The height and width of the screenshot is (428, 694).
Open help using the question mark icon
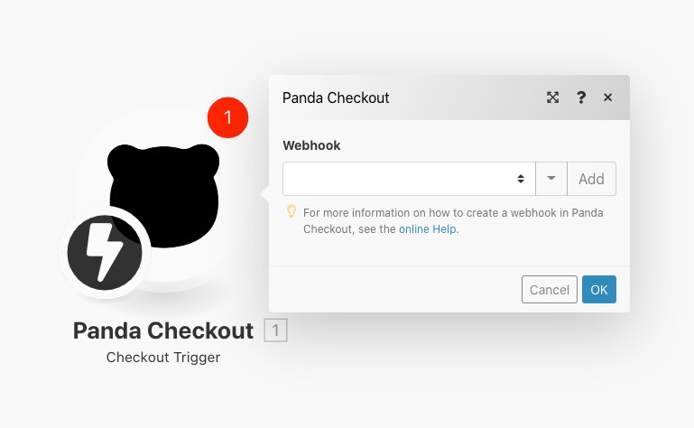tap(581, 98)
